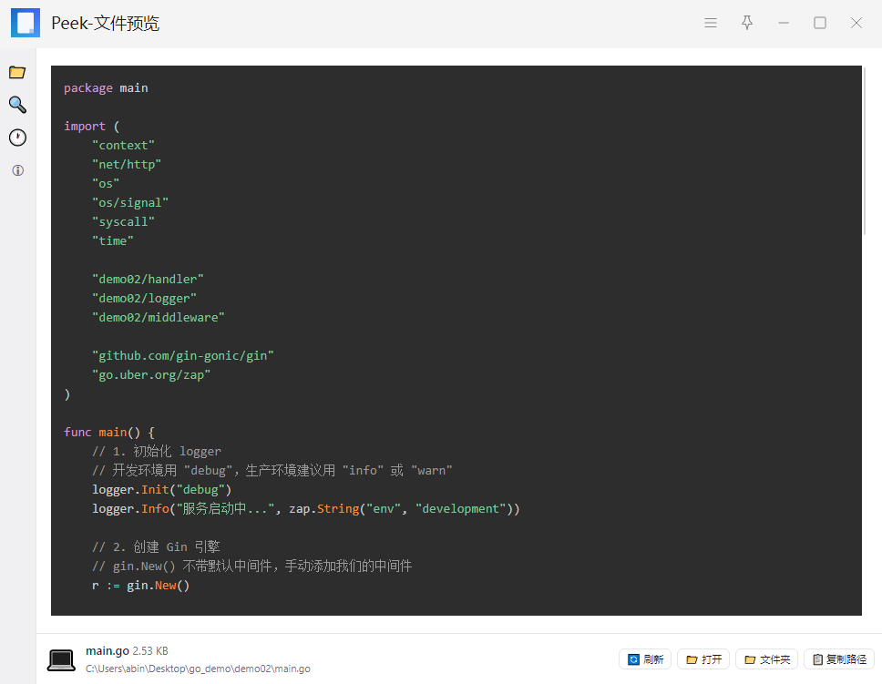Click the main.go file name
The image size is (882, 684).
coord(108,651)
